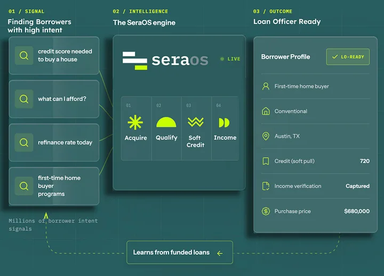Click search icon beside 'what can I afford?'
384x276 pixels.
24,99
